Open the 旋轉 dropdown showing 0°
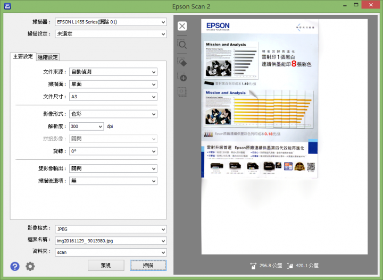 (113, 151)
